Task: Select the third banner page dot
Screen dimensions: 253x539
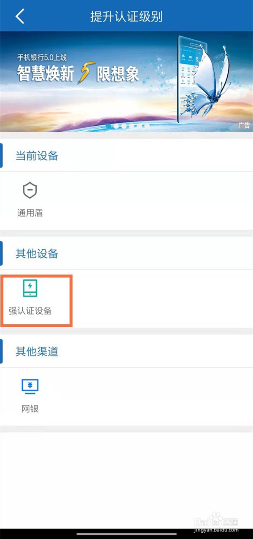Action: (x=124, y=126)
